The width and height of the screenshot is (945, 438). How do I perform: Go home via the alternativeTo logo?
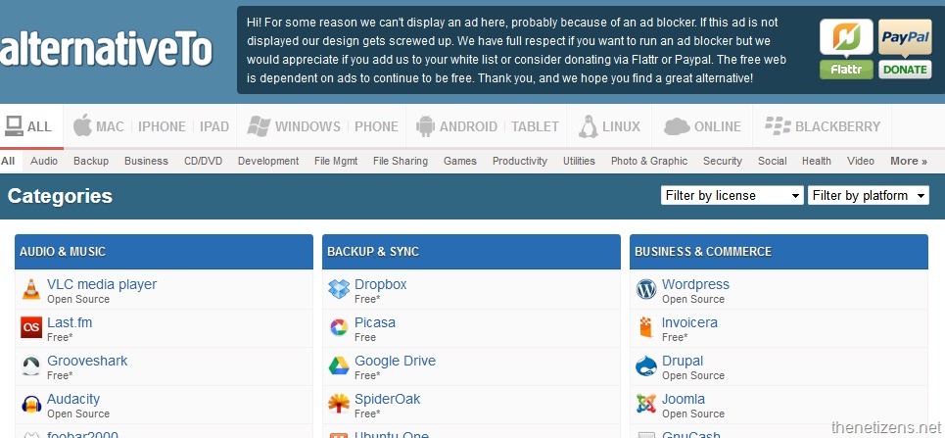[x=106, y=49]
